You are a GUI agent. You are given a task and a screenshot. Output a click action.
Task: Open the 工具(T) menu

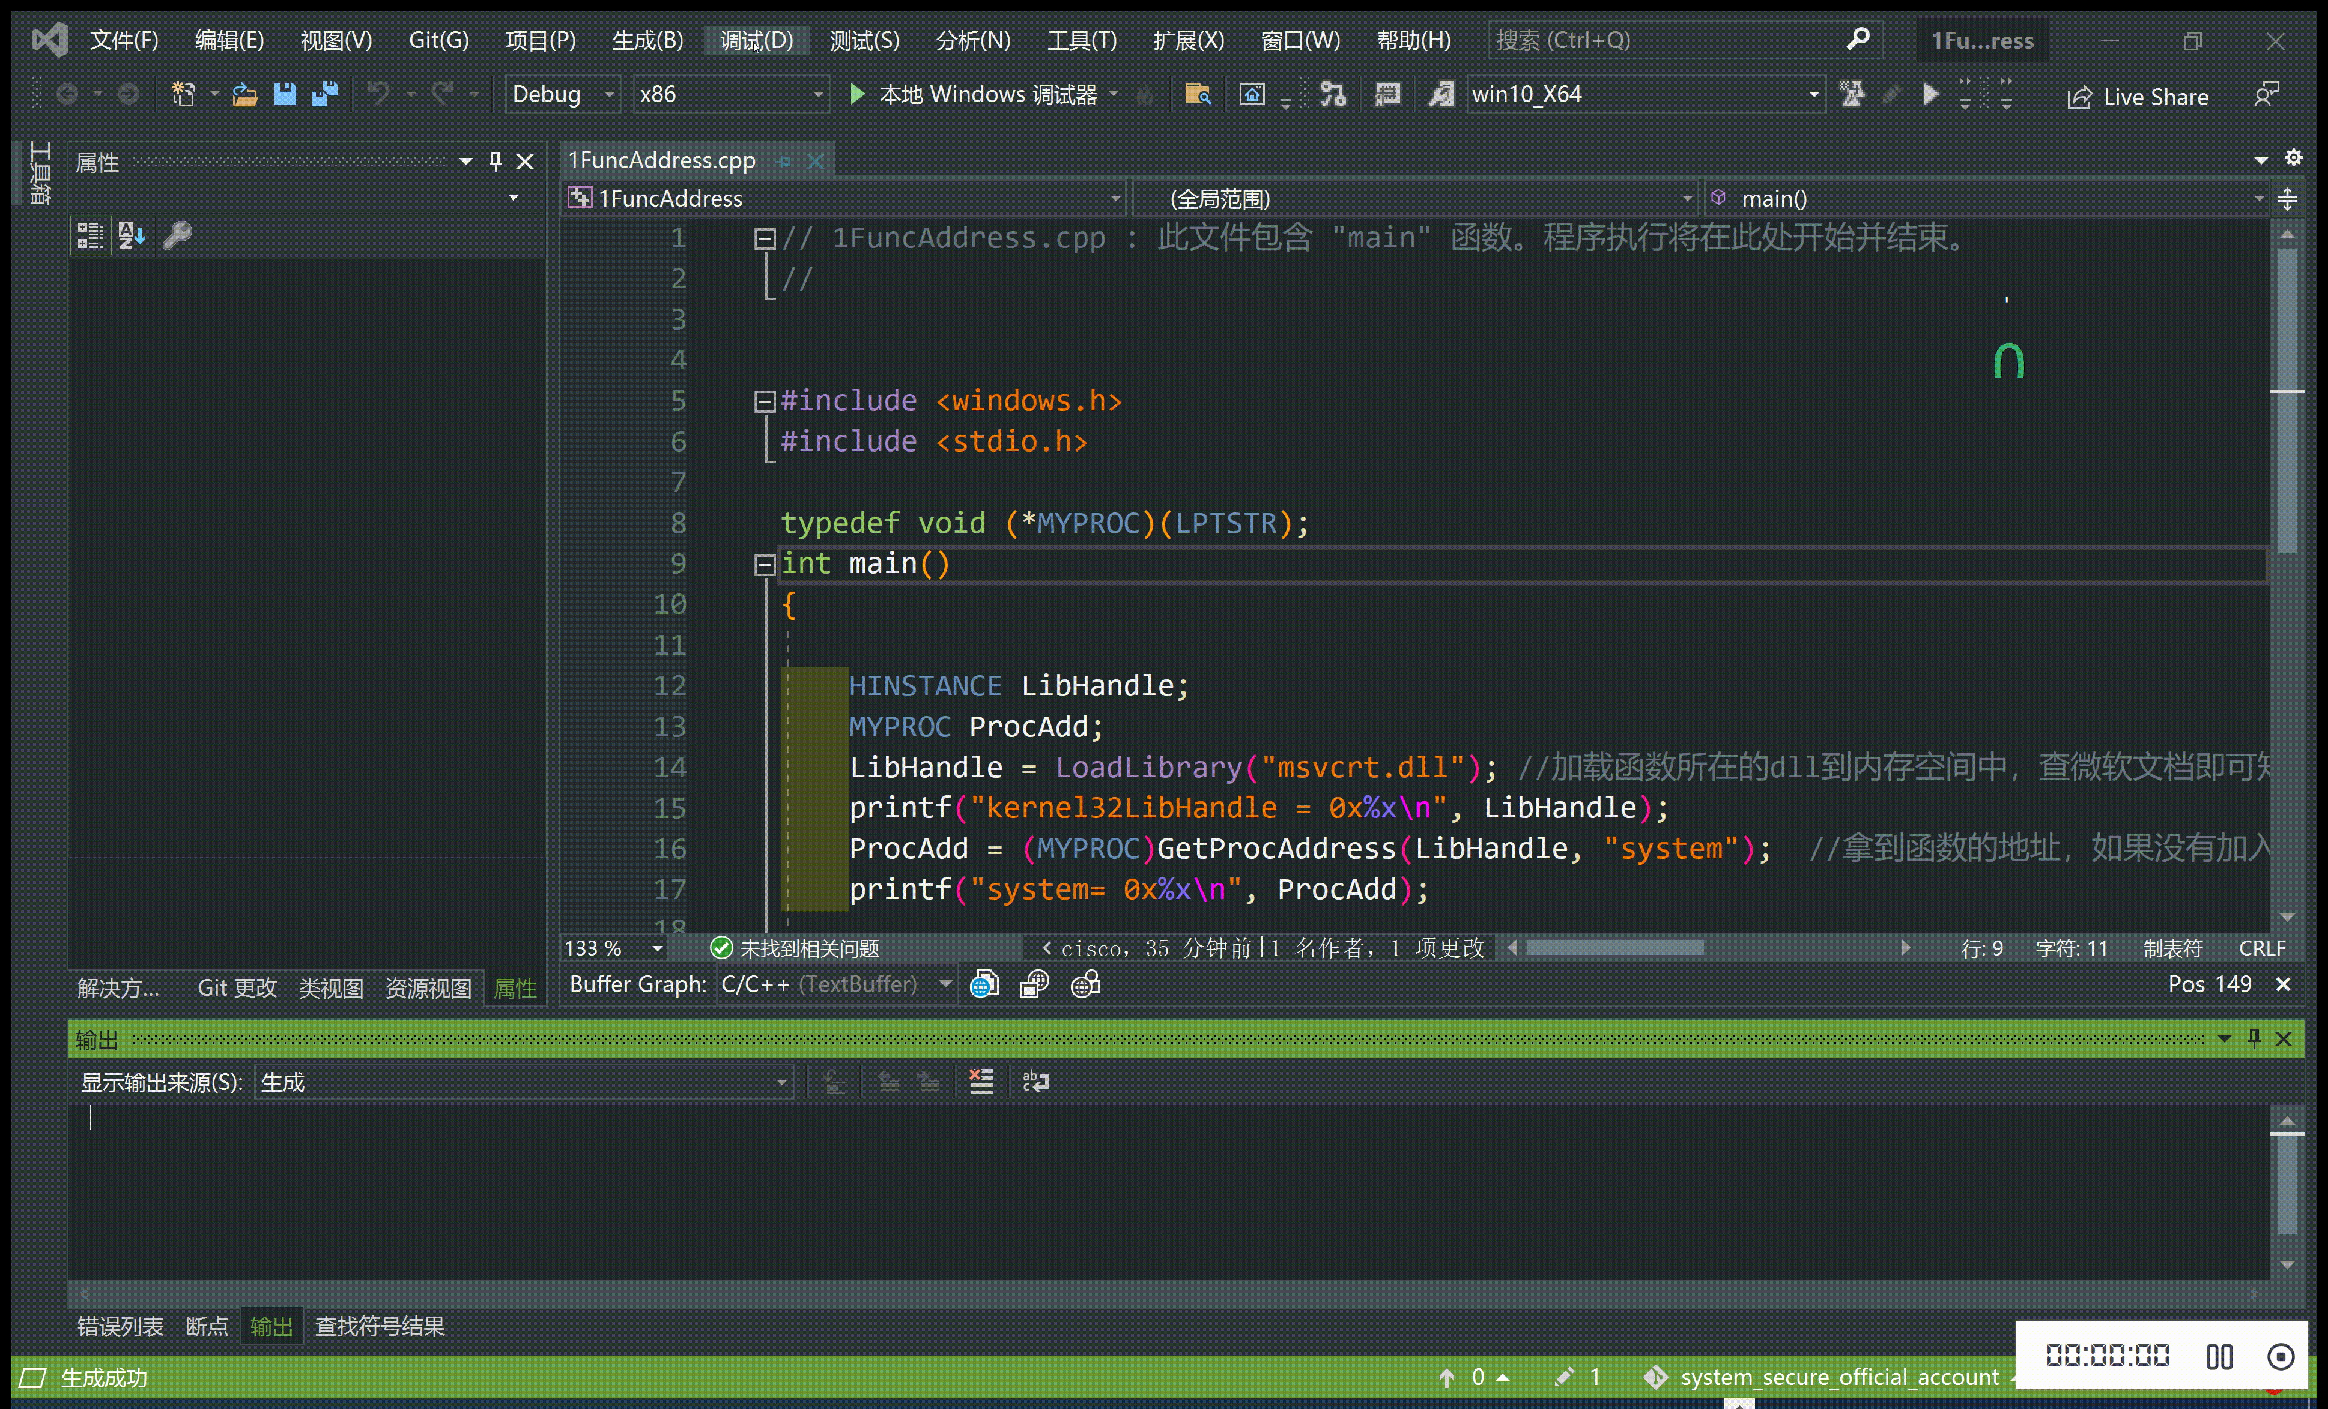pyautogui.click(x=1082, y=40)
